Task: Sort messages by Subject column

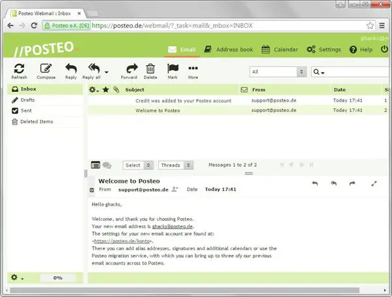Action: coord(135,89)
